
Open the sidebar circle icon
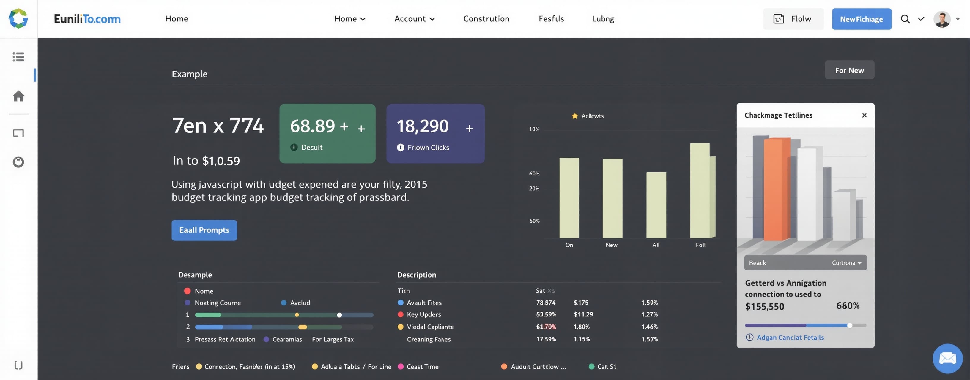click(18, 162)
